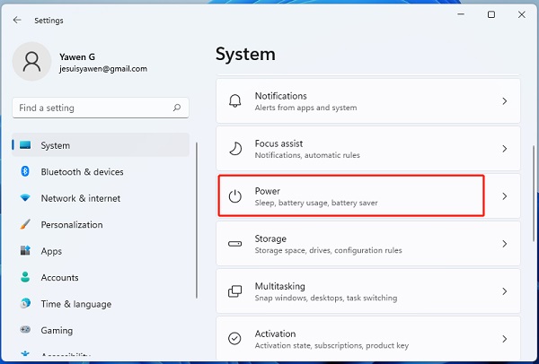
Task: Click 'Alerts from apps and system' text
Action: click(x=306, y=108)
